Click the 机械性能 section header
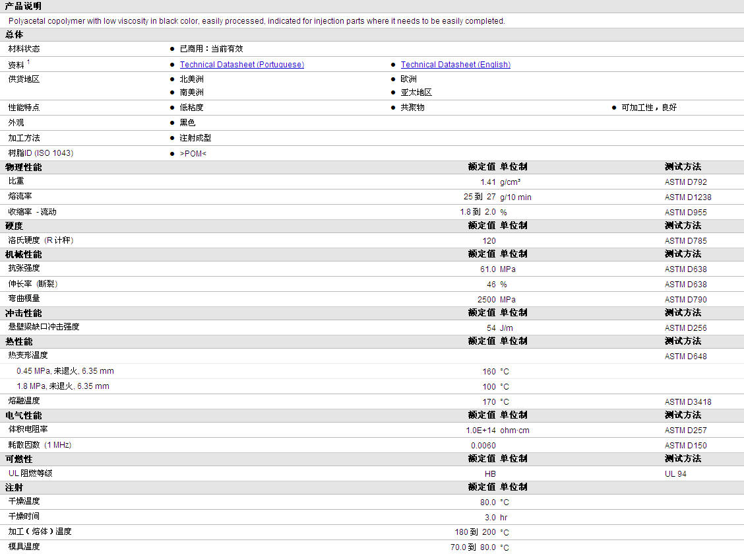The width and height of the screenshot is (744, 554). 23,255
